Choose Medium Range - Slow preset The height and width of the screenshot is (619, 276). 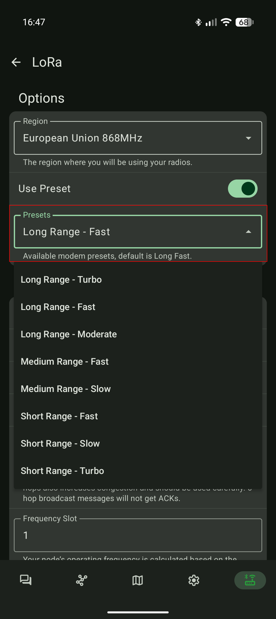(x=65, y=389)
